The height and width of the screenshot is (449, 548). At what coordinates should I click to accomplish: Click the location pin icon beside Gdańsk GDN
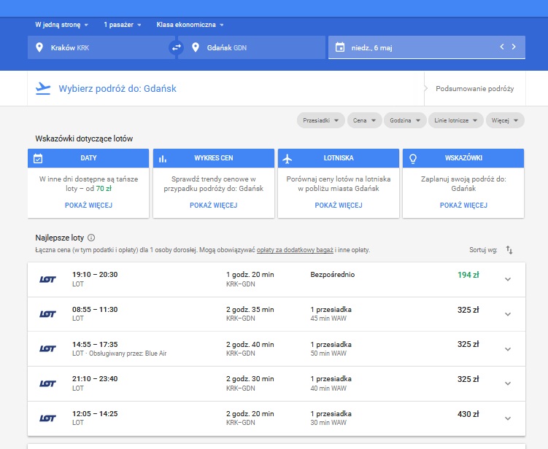[x=196, y=47]
